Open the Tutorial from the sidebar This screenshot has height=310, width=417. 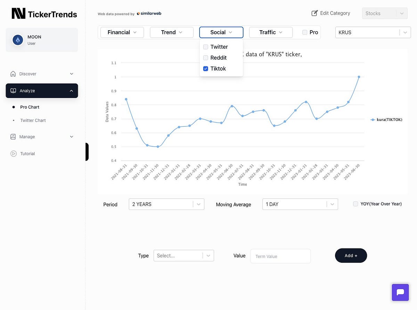pyautogui.click(x=26, y=153)
